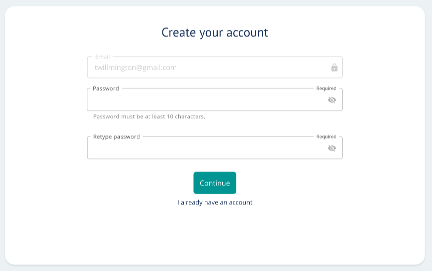Focus the Retype password input field

pos(215,147)
